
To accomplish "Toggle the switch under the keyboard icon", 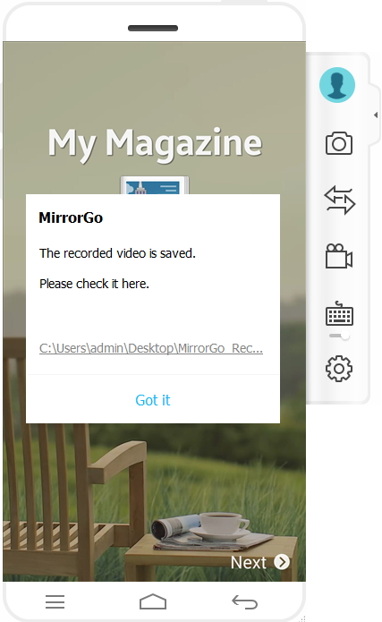I will pos(340,336).
